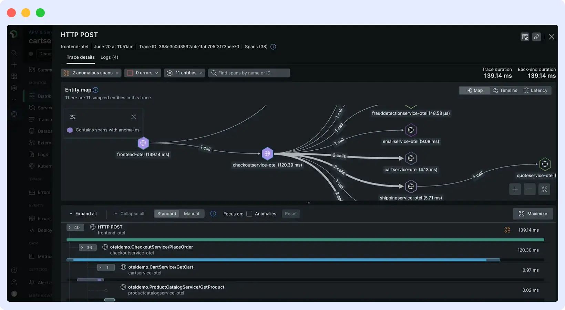The width and height of the screenshot is (565, 310).
Task: Open the Logs (4) tab
Action: (x=109, y=57)
